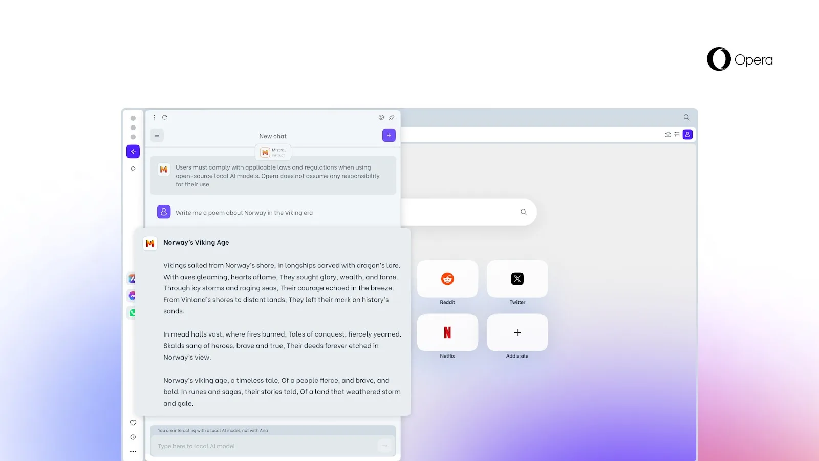Open the AI sidebar sparkle icon
The height and width of the screenshot is (461, 819).
point(133,152)
